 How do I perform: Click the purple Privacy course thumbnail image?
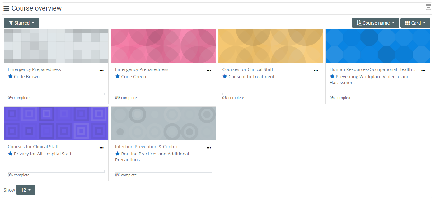tap(56, 123)
